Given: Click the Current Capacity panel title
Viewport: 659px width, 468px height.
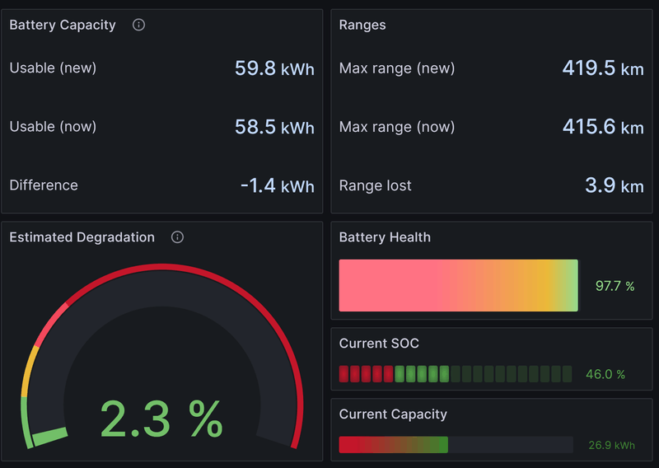Looking at the screenshot, I should (393, 414).
